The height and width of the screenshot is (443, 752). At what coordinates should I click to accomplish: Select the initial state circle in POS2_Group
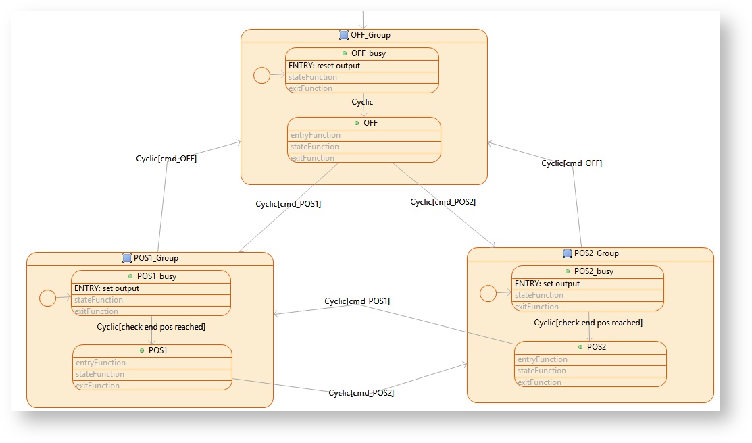[488, 293]
